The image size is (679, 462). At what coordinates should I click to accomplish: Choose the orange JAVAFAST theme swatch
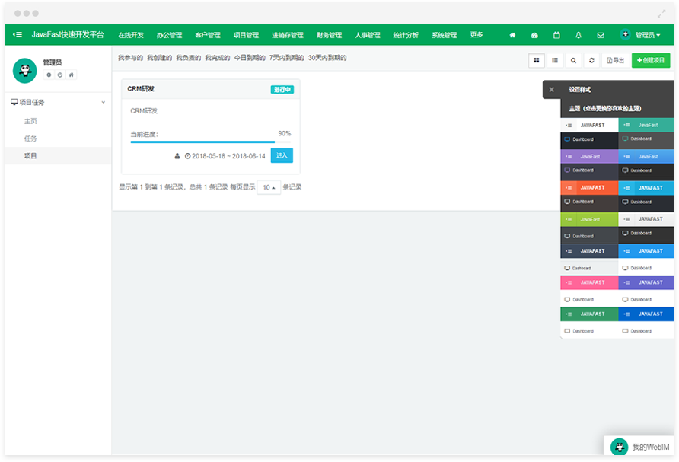point(589,188)
